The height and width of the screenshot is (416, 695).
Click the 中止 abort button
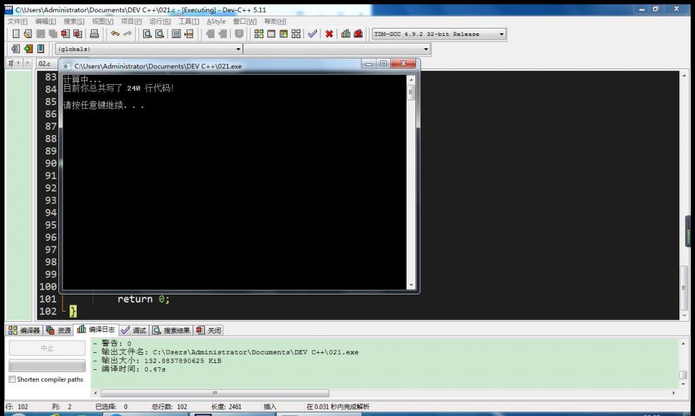point(46,348)
